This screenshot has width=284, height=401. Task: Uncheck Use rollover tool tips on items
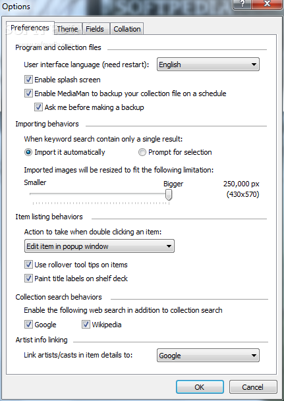pyautogui.click(x=28, y=265)
